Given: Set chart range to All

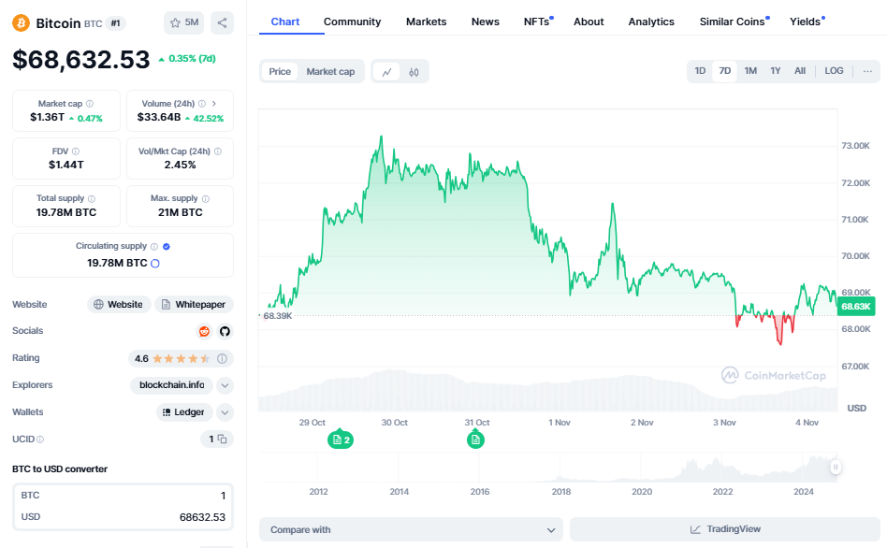Looking at the screenshot, I should [x=800, y=71].
